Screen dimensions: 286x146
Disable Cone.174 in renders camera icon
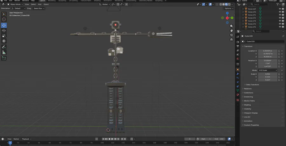(283, 24)
